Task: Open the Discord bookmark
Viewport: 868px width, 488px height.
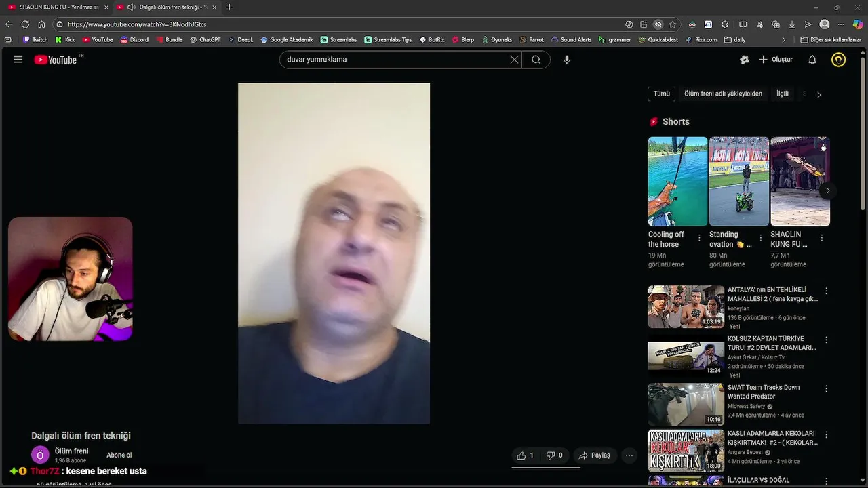Action: pos(134,40)
